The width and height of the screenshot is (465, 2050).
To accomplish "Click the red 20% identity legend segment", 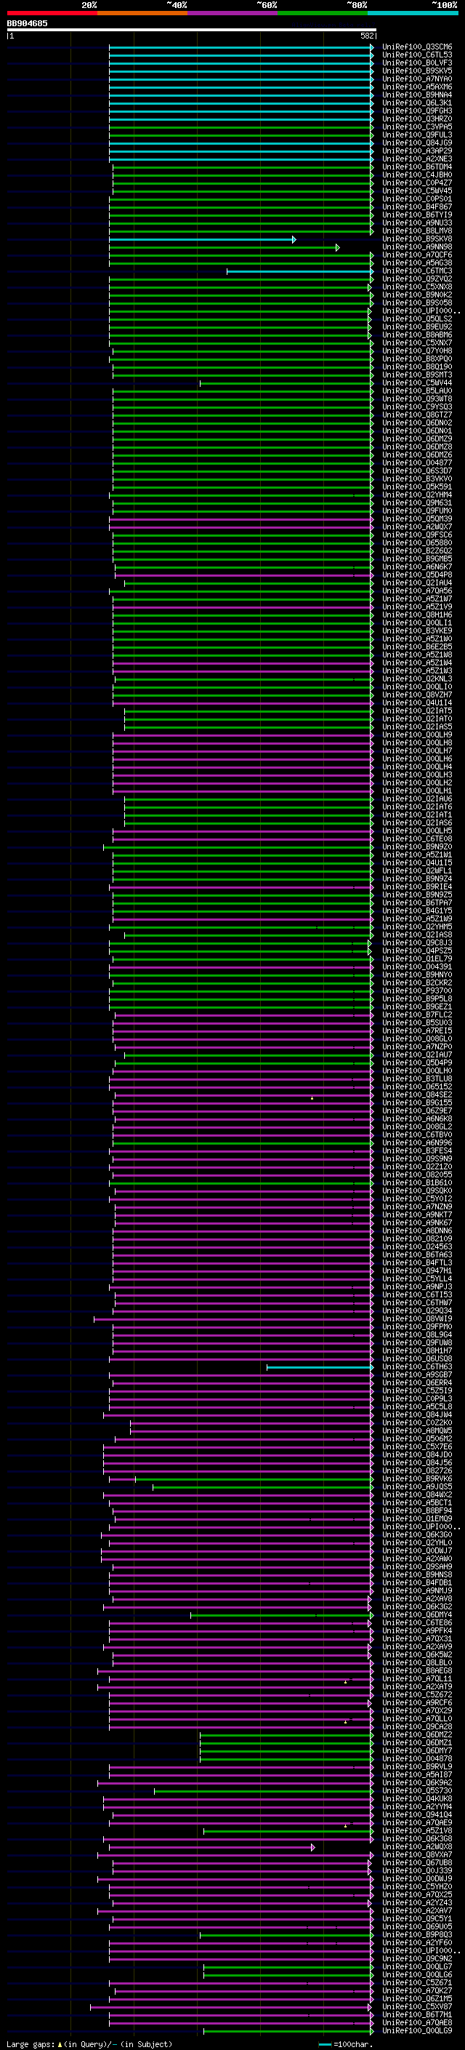I will tap(52, 13).
